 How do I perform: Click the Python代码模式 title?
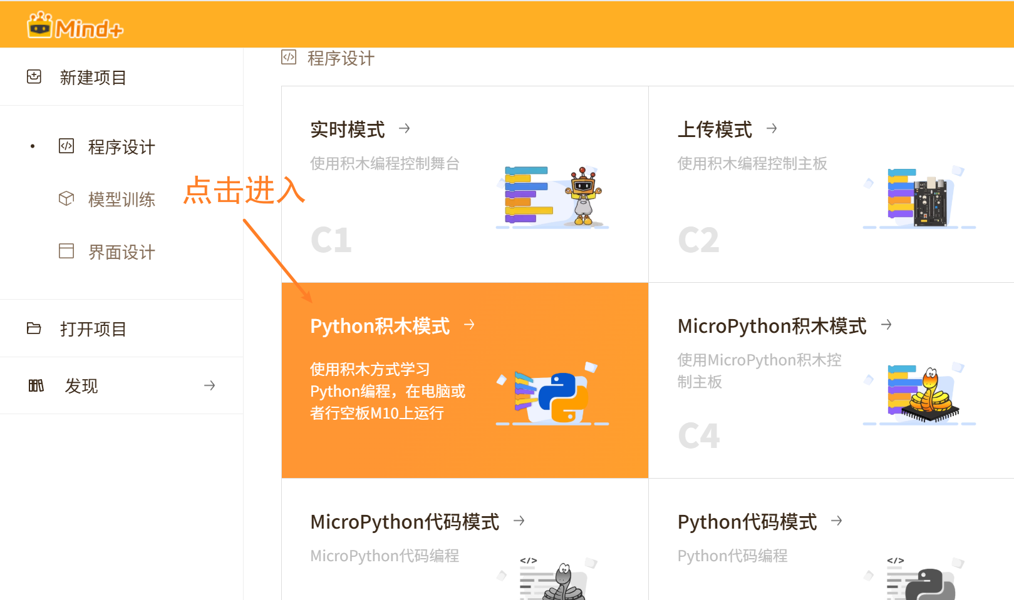tap(747, 522)
